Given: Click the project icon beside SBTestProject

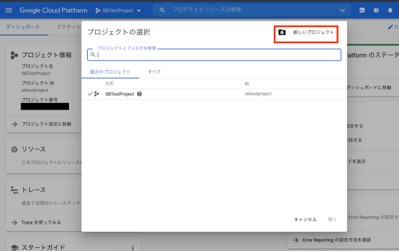Looking at the screenshot, I should (x=96, y=94).
